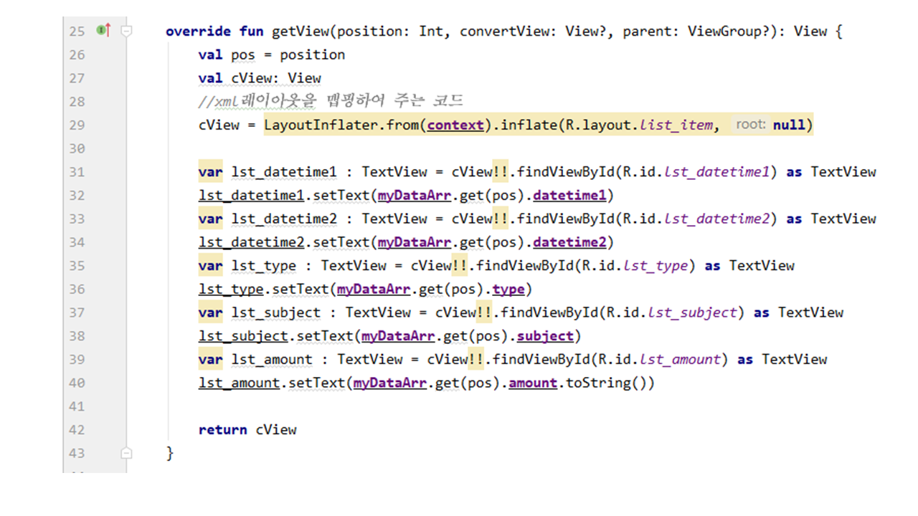
Task: Click the datetime1 property on line 32
Action: (569, 195)
